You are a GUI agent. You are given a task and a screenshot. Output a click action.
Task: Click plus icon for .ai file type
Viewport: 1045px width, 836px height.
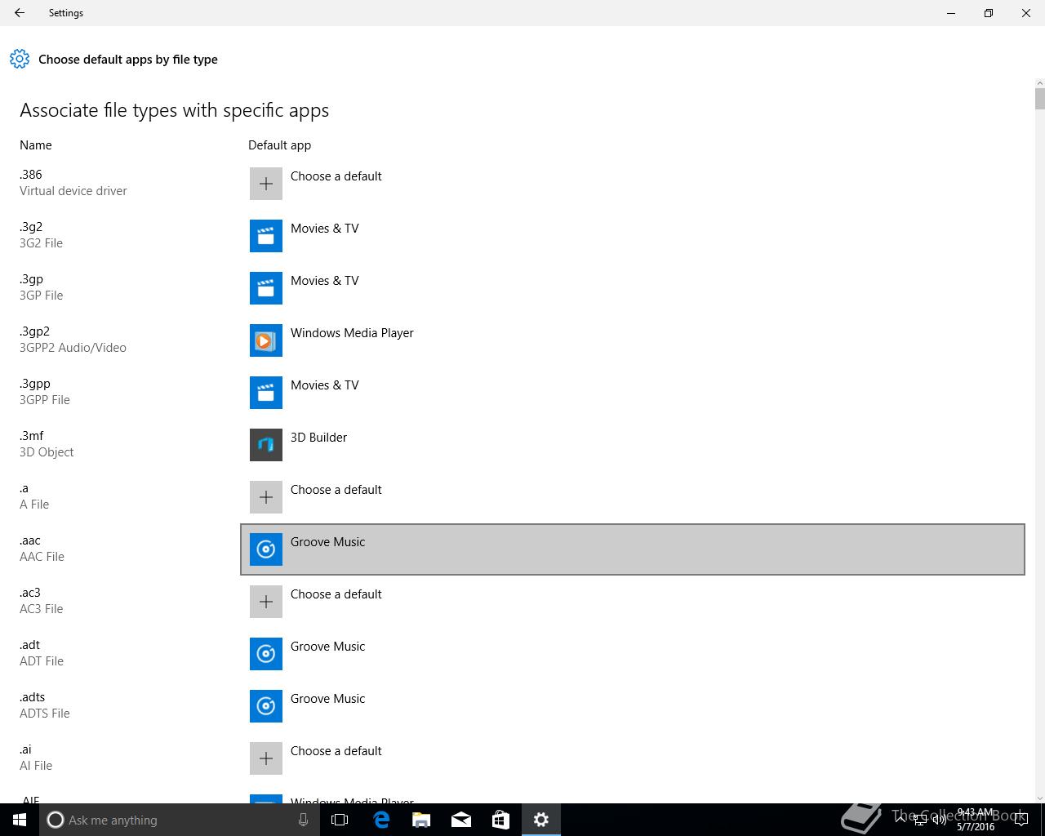[x=266, y=758]
